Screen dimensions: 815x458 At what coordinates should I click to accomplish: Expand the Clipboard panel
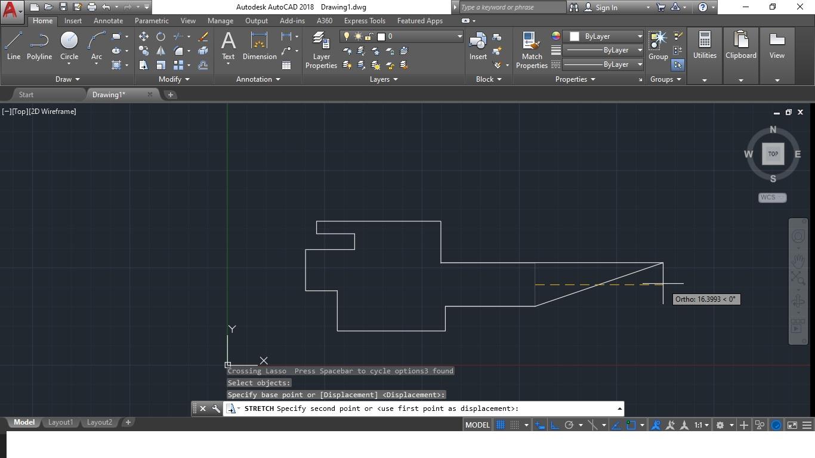[x=741, y=80]
